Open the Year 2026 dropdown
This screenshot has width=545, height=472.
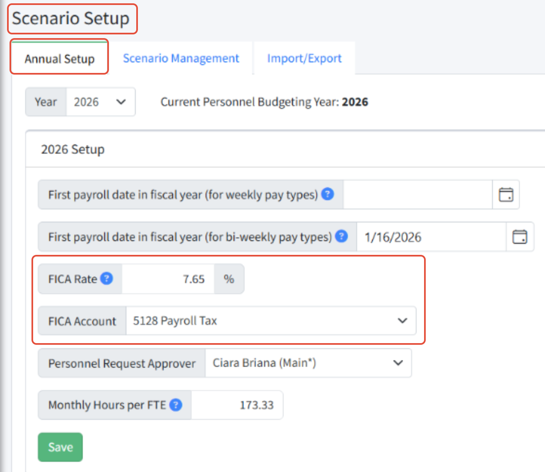[101, 102]
